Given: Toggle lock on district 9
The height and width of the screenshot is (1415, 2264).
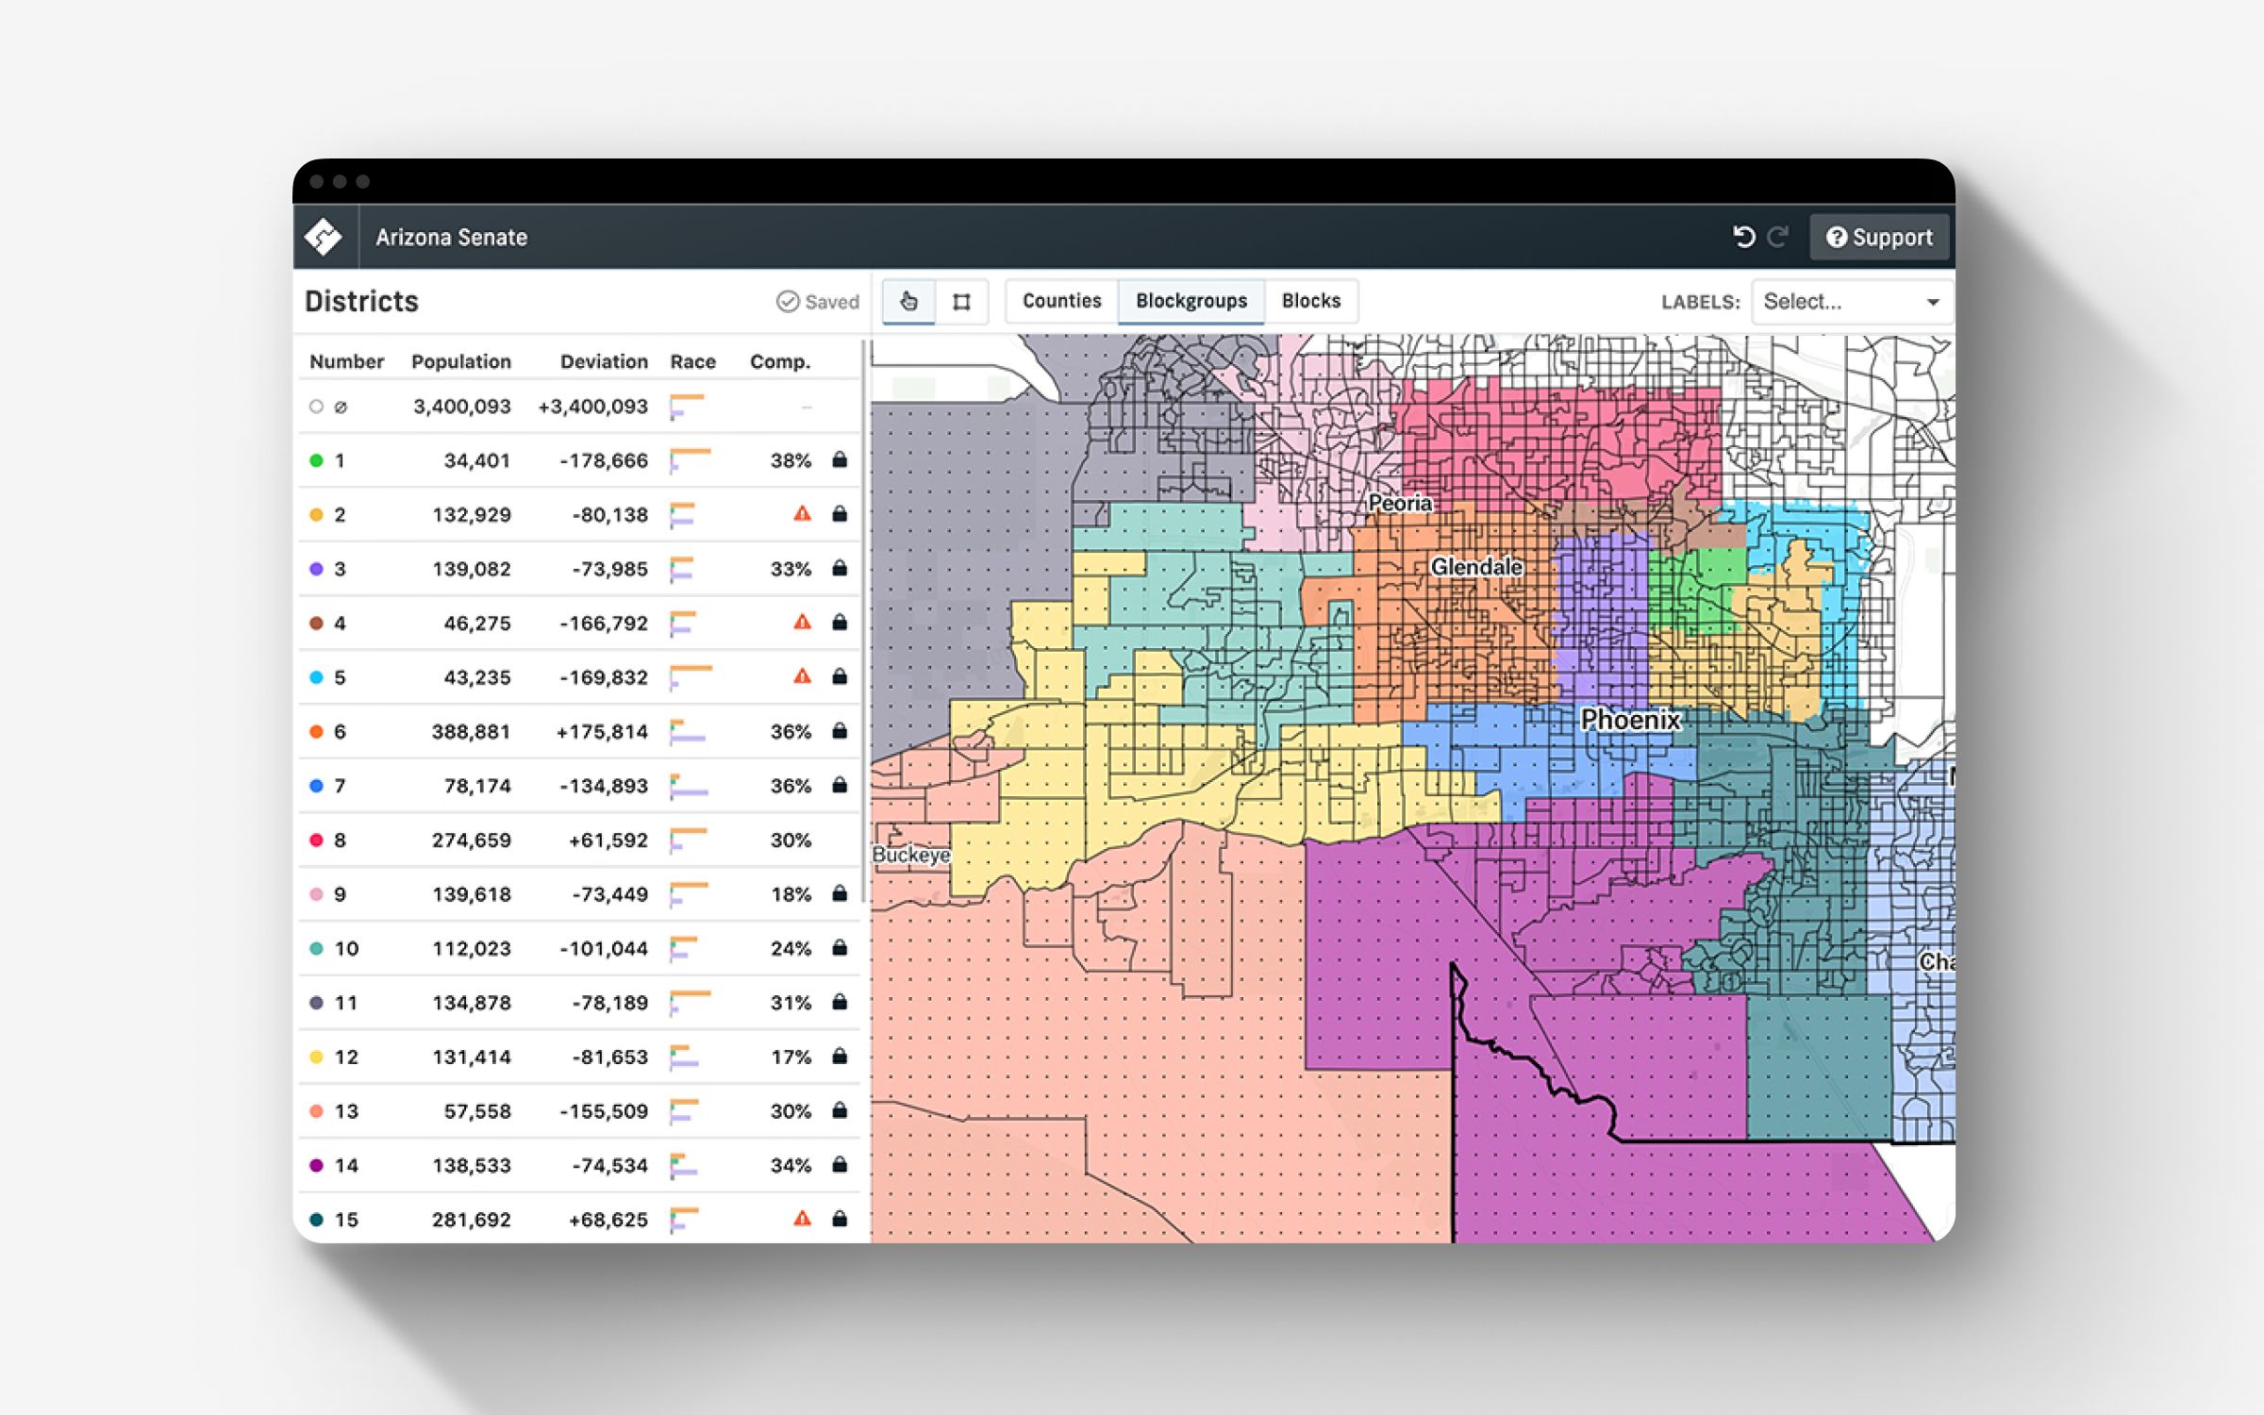Looking at the screenshot, I should (840, 894).
